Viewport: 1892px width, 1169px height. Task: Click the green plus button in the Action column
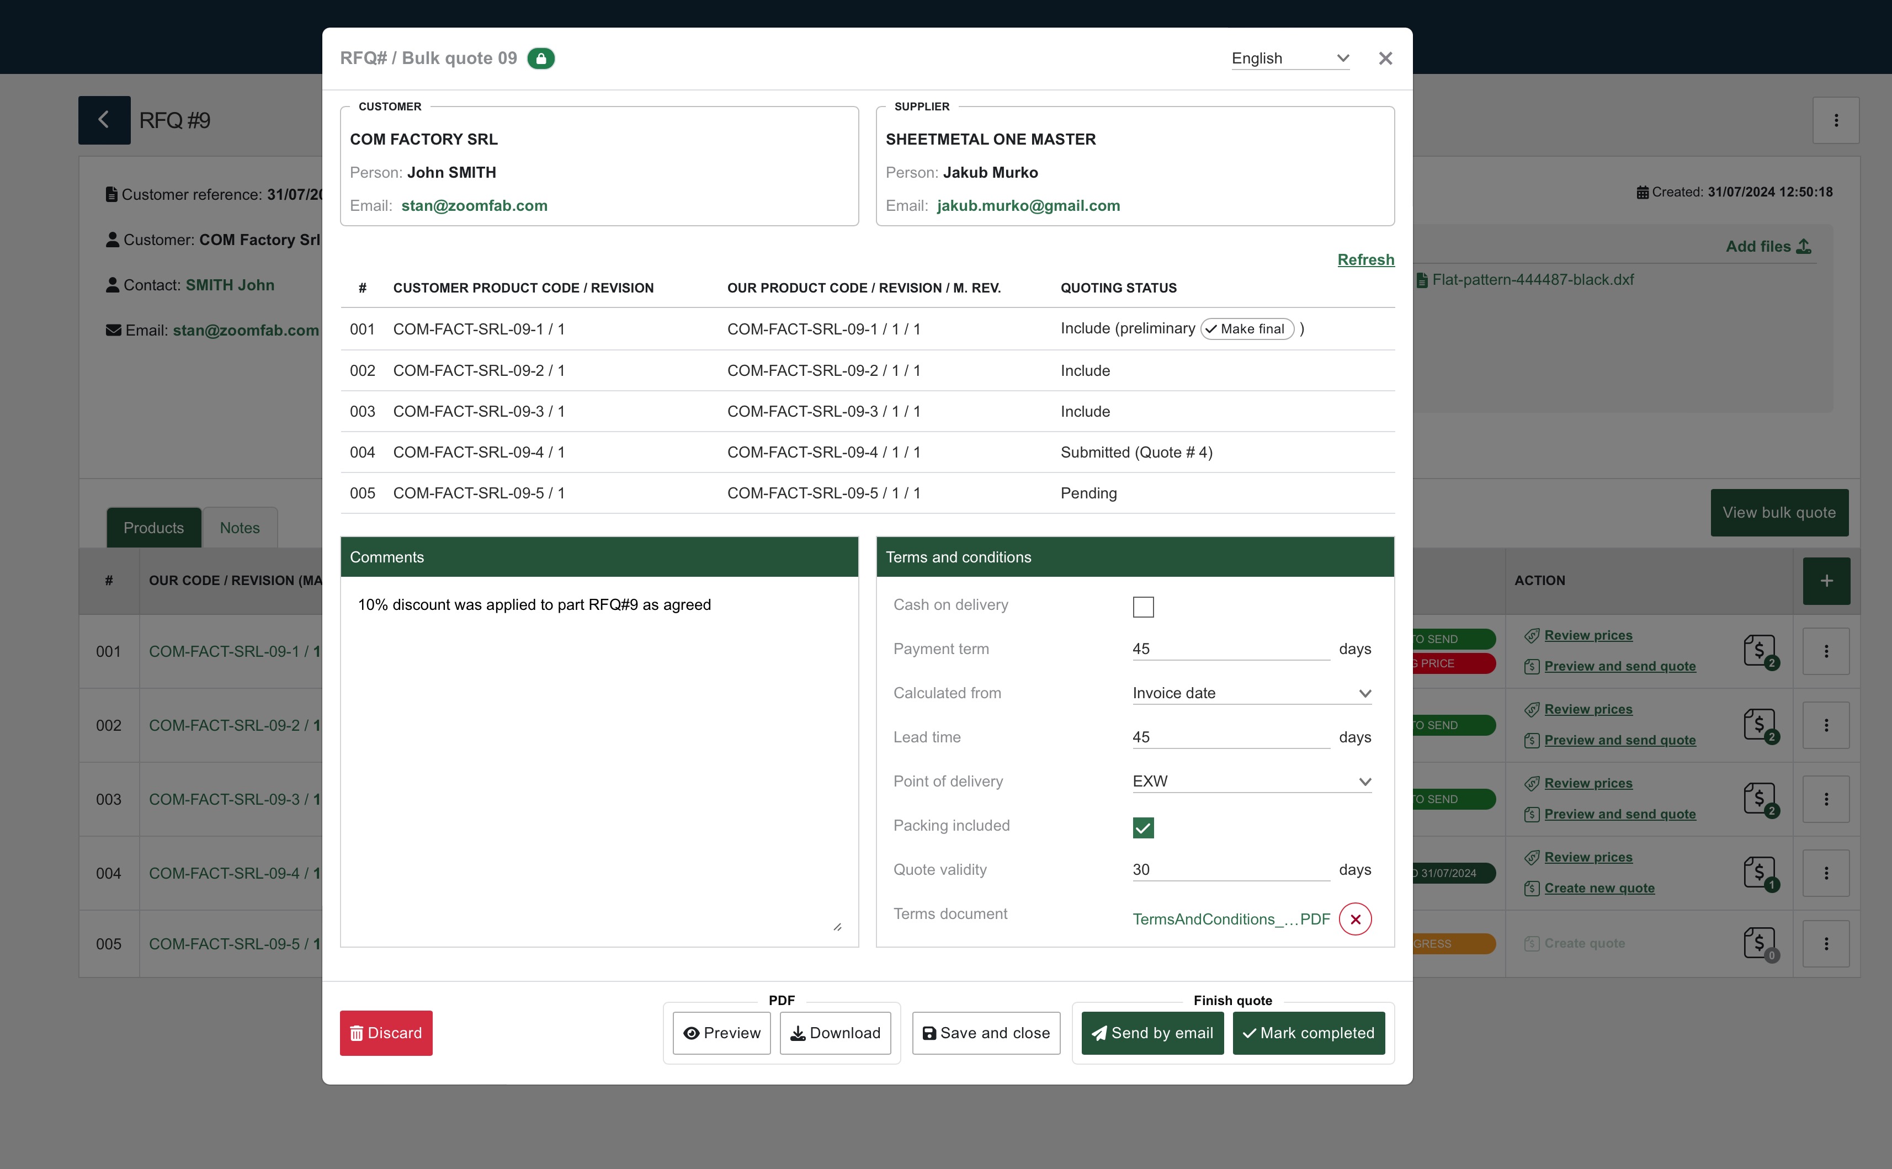tap(1826, 581)
